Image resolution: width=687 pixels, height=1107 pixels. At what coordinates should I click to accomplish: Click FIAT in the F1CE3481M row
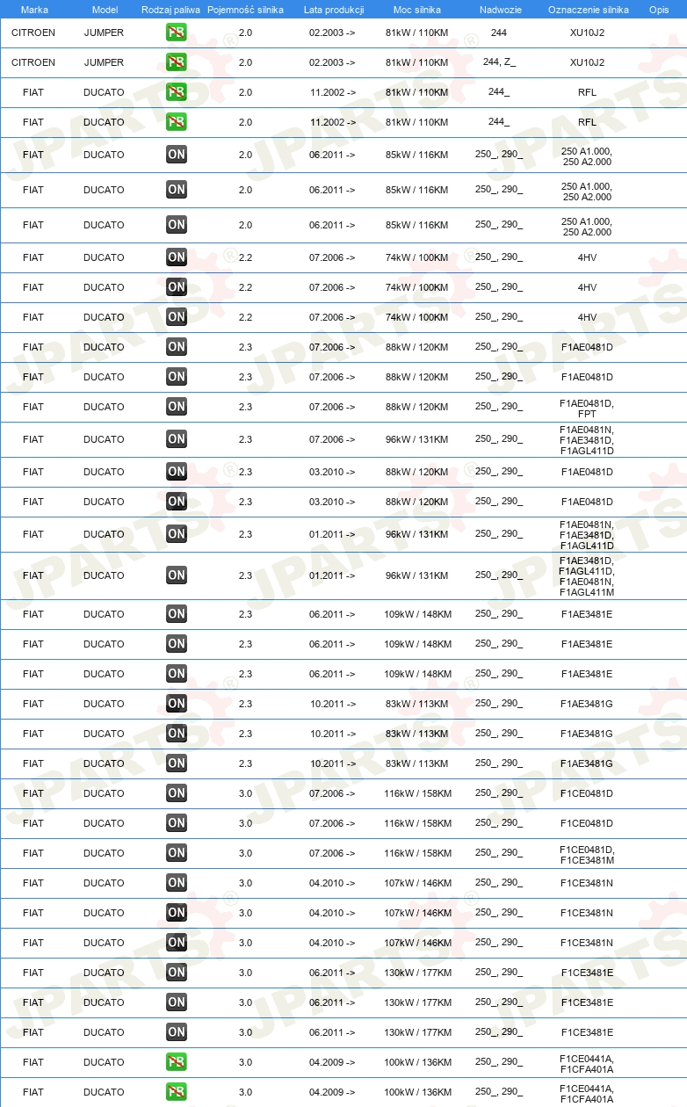pos(33,853)
